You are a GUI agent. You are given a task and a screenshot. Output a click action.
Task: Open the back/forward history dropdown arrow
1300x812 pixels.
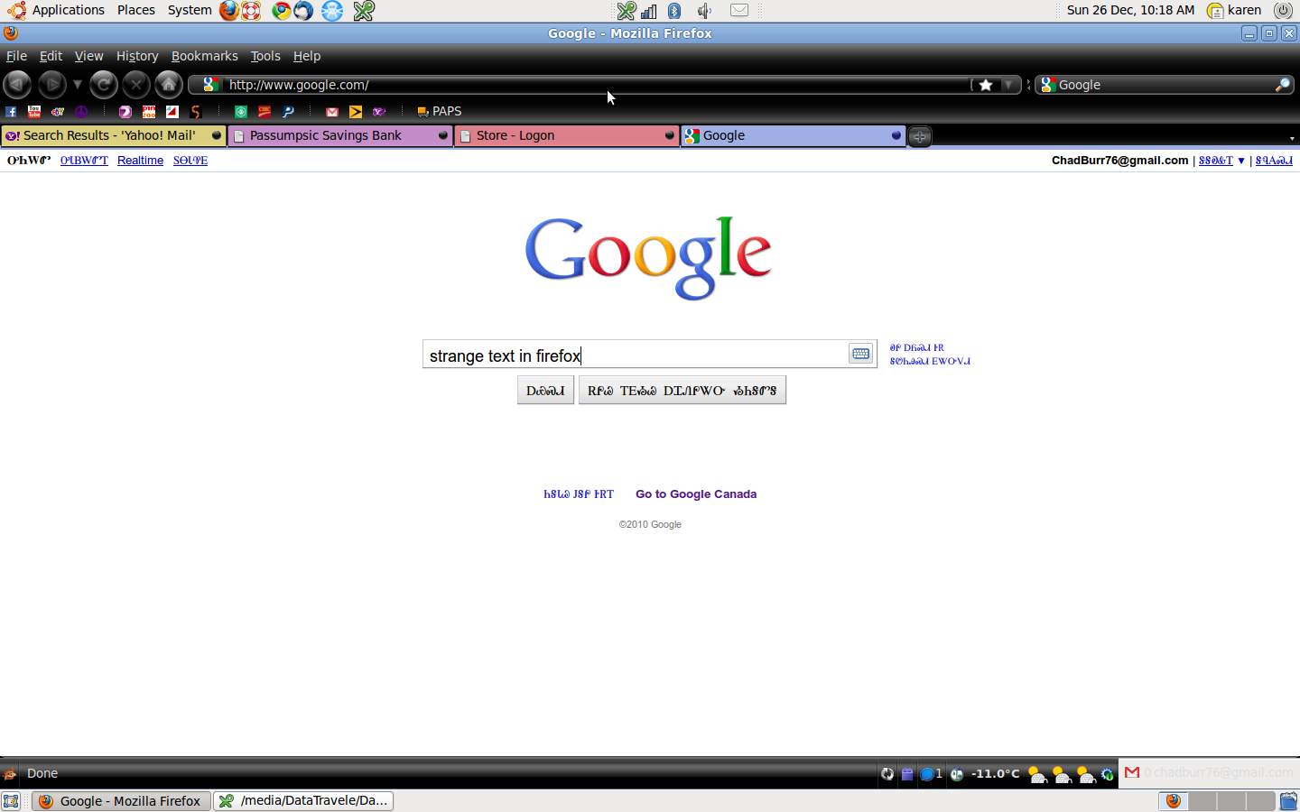coord(78,85)
